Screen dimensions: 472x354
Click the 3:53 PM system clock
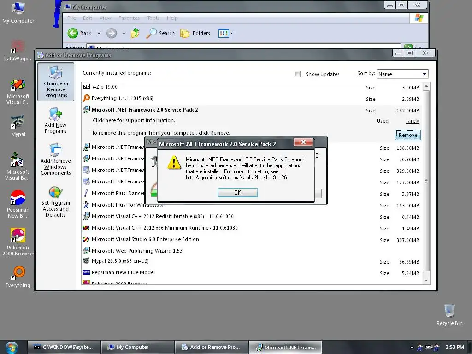[455, 347]
